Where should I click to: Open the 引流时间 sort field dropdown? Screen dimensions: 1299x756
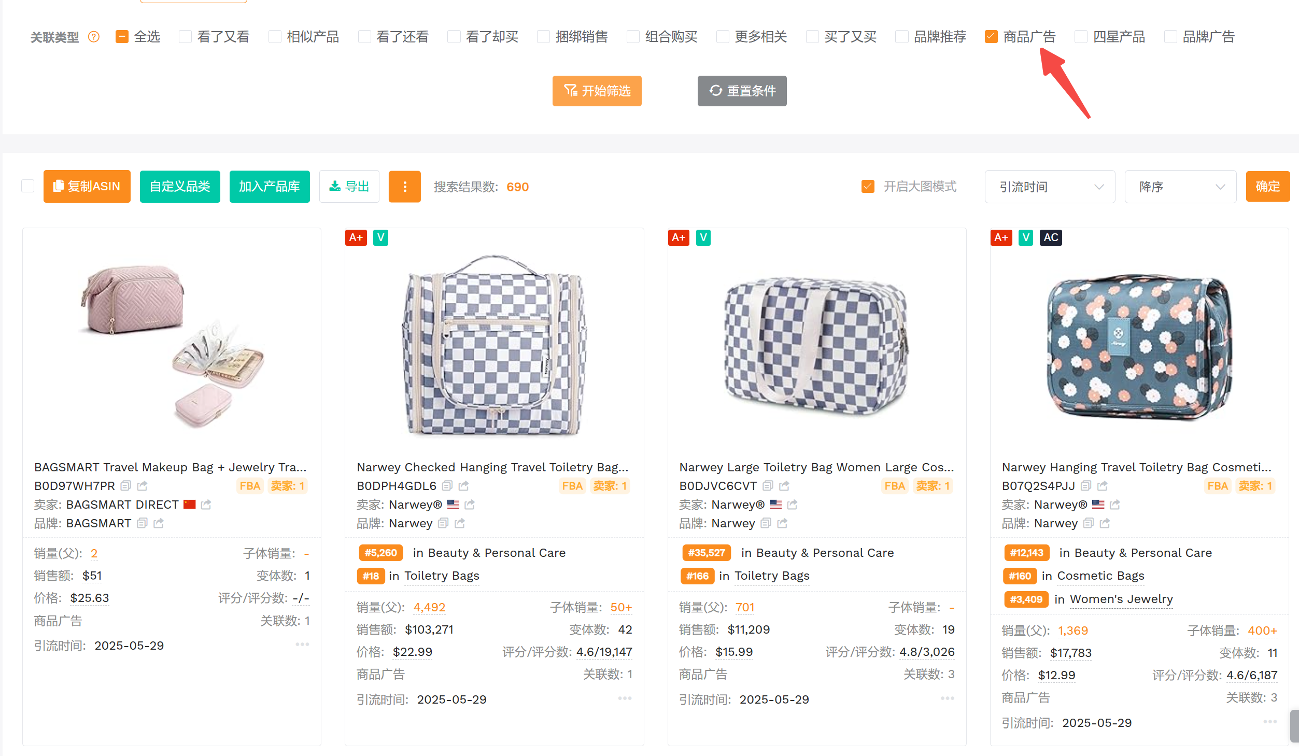(1050, 187)
